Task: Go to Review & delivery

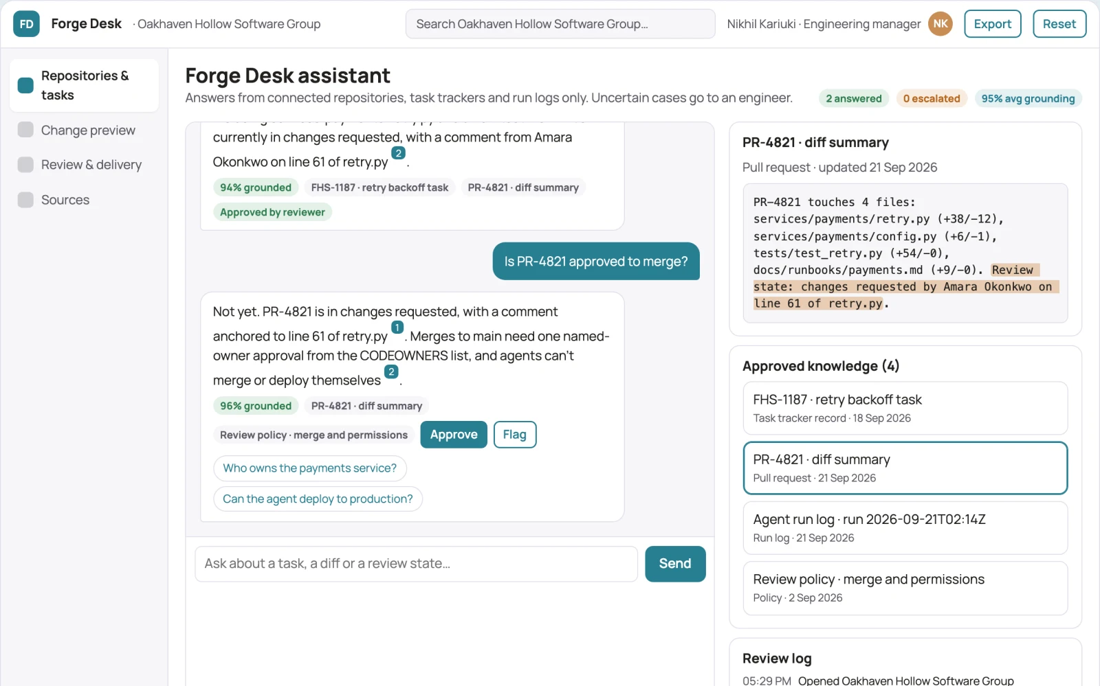Action: [84, 165]
